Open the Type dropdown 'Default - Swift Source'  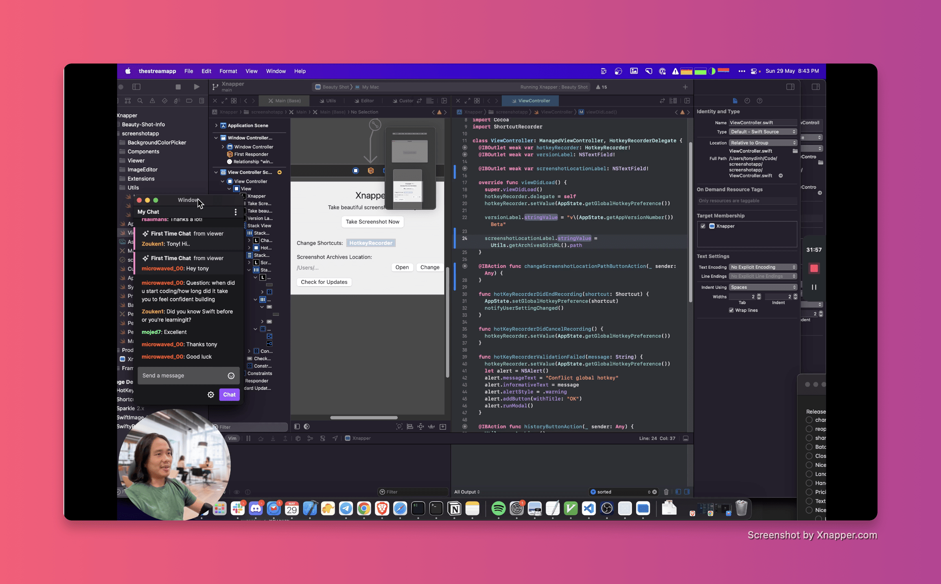[x=763, y=132]
